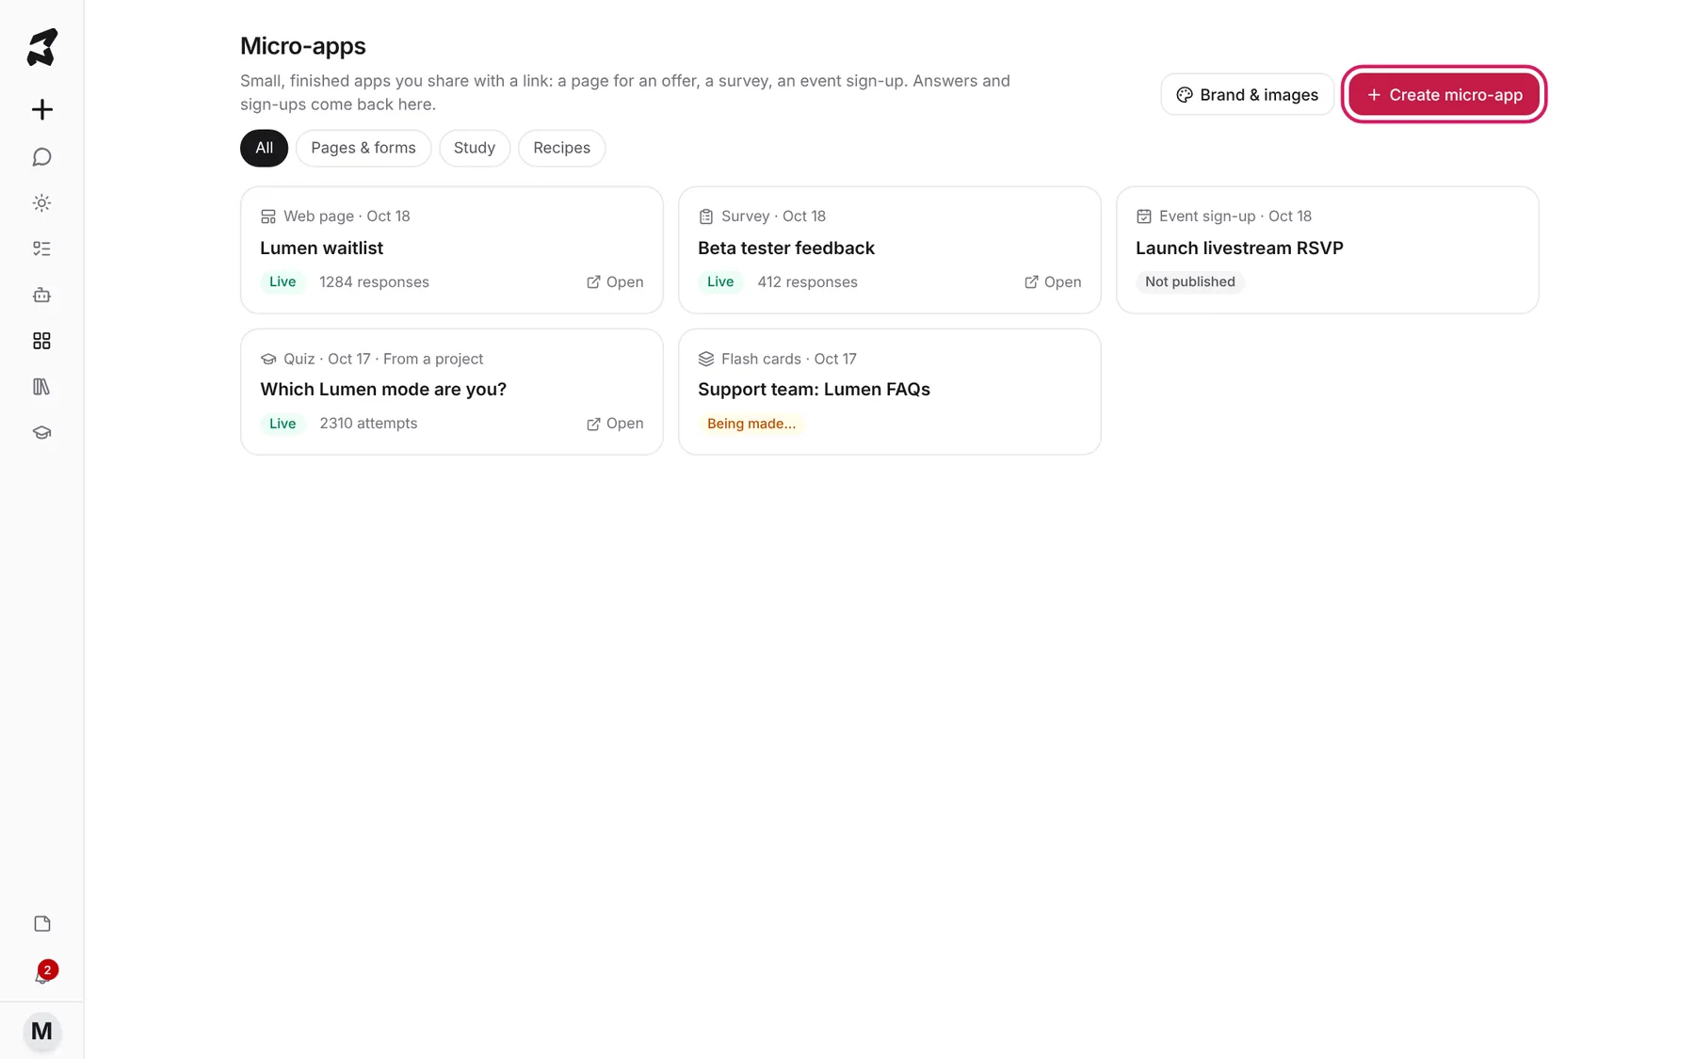1695x1059 pixels.
Task: Click the sun icon in the sidebar
Action: coord(41,202)
